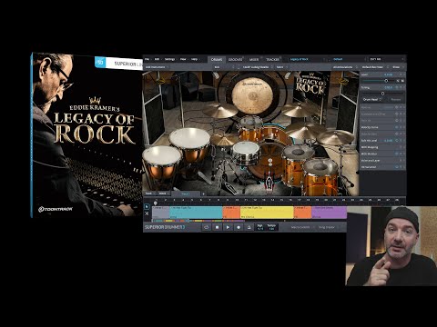Screen dimensions: 437x327
Task: Open the All Articulations dropdown
Action: pos(344,67)
